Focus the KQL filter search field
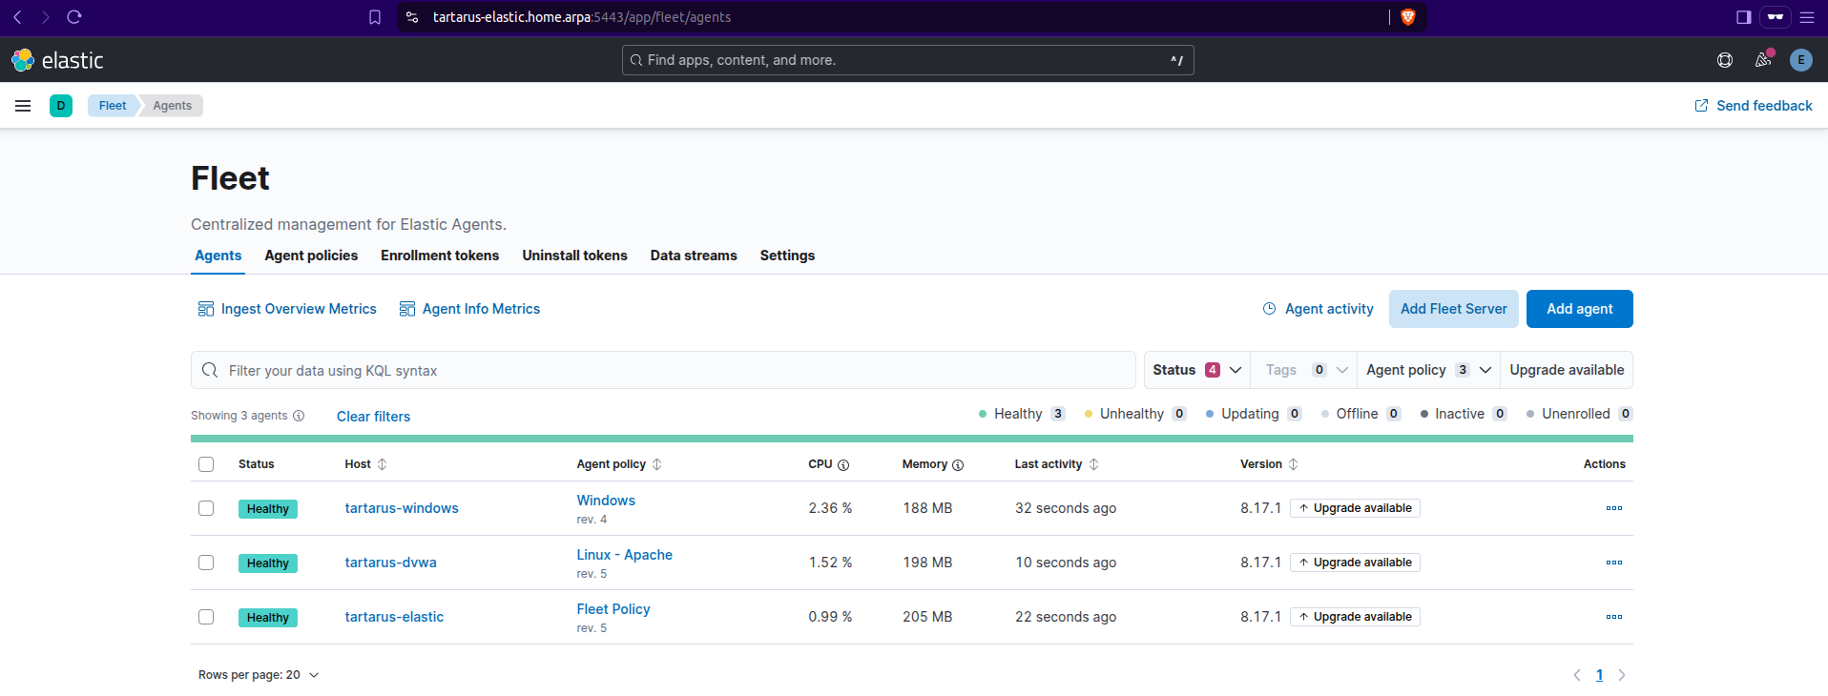The width and height of the screenshot is (1828, 696). point(668,371)
